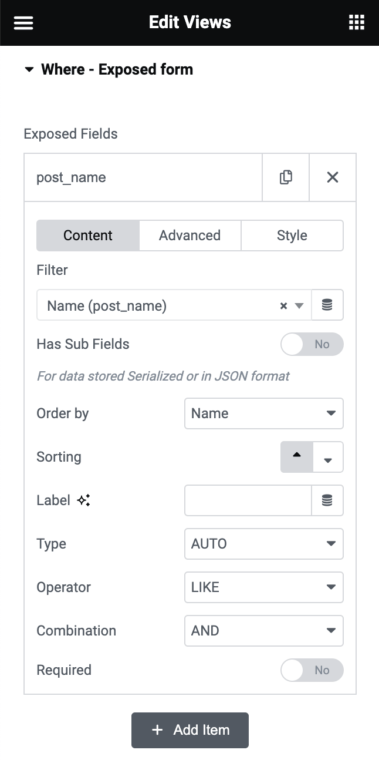Viewport: 379px width, 760px height.
Task: Open the Type dropdown showing AUTO
Action: coord(263,544)
